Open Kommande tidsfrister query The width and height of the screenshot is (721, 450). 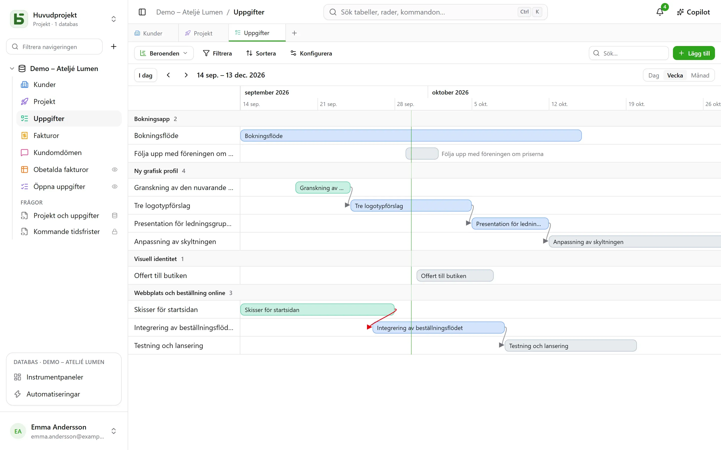(69, 231)
